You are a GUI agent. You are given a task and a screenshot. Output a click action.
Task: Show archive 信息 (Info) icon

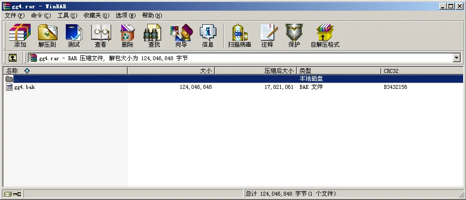[x=208, y=36]
